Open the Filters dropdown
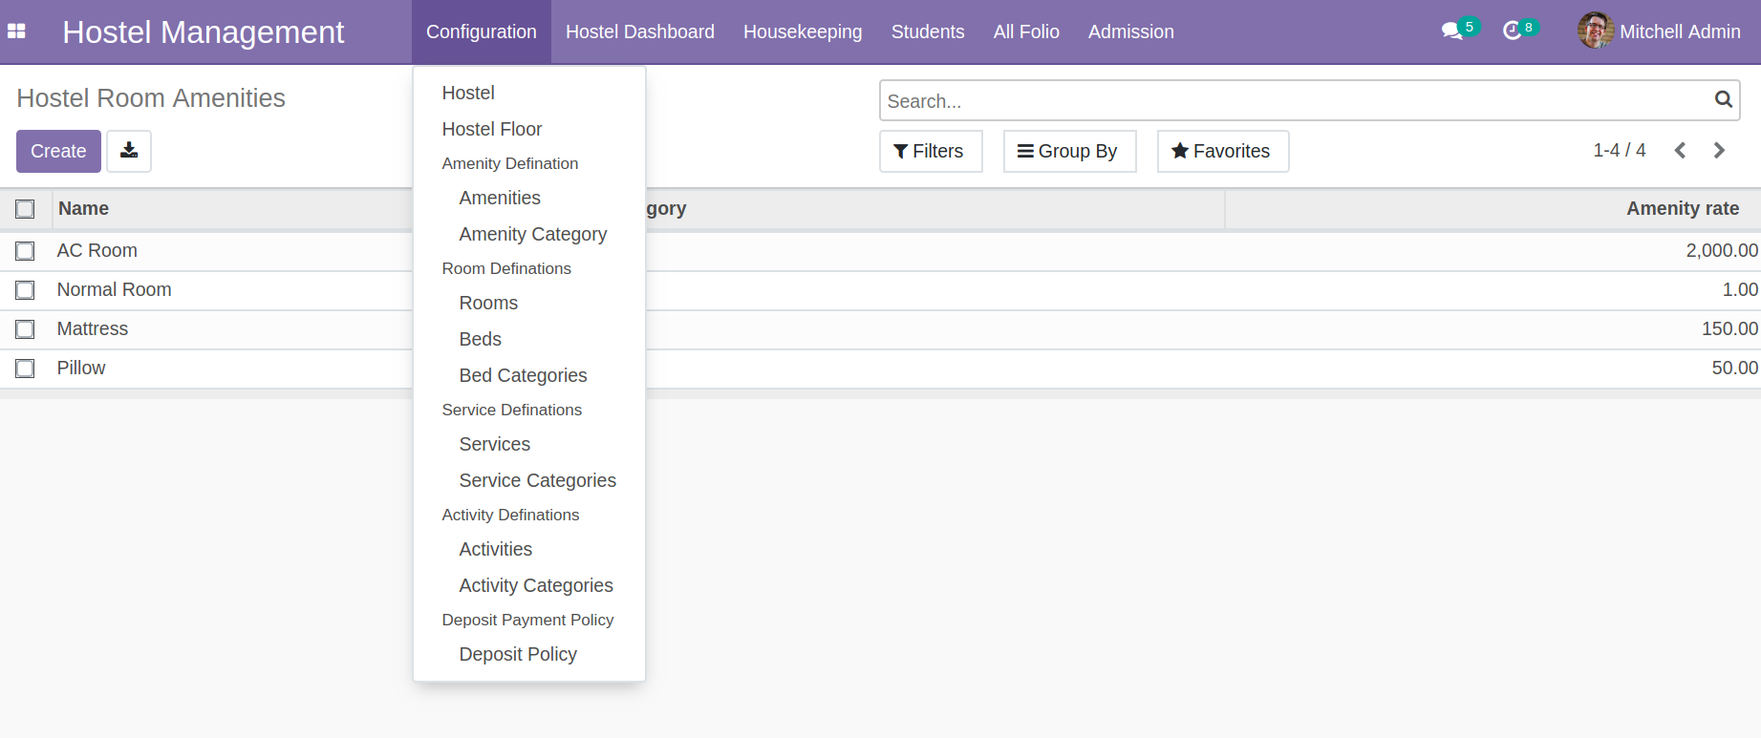 click(931, 151)
